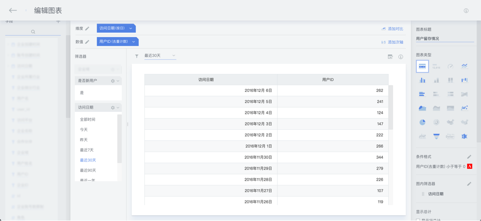Choose 最近90天 in date filter
The image size is (481, 221).
[x=88, y=170]
